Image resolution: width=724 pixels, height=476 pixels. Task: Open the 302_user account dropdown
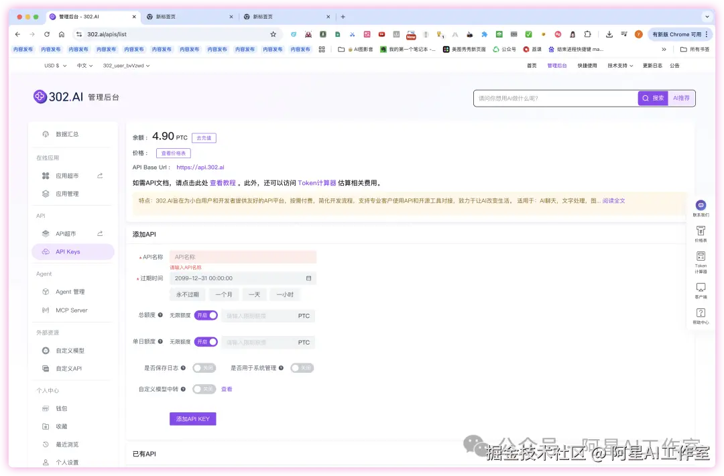point(126,66)
